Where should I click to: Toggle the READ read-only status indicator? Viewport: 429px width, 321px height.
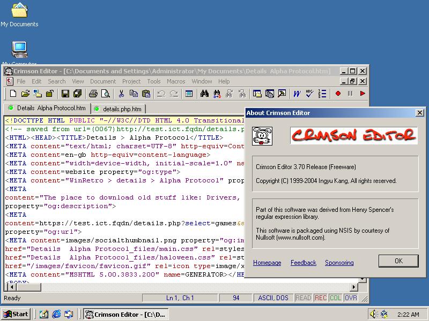303,298
